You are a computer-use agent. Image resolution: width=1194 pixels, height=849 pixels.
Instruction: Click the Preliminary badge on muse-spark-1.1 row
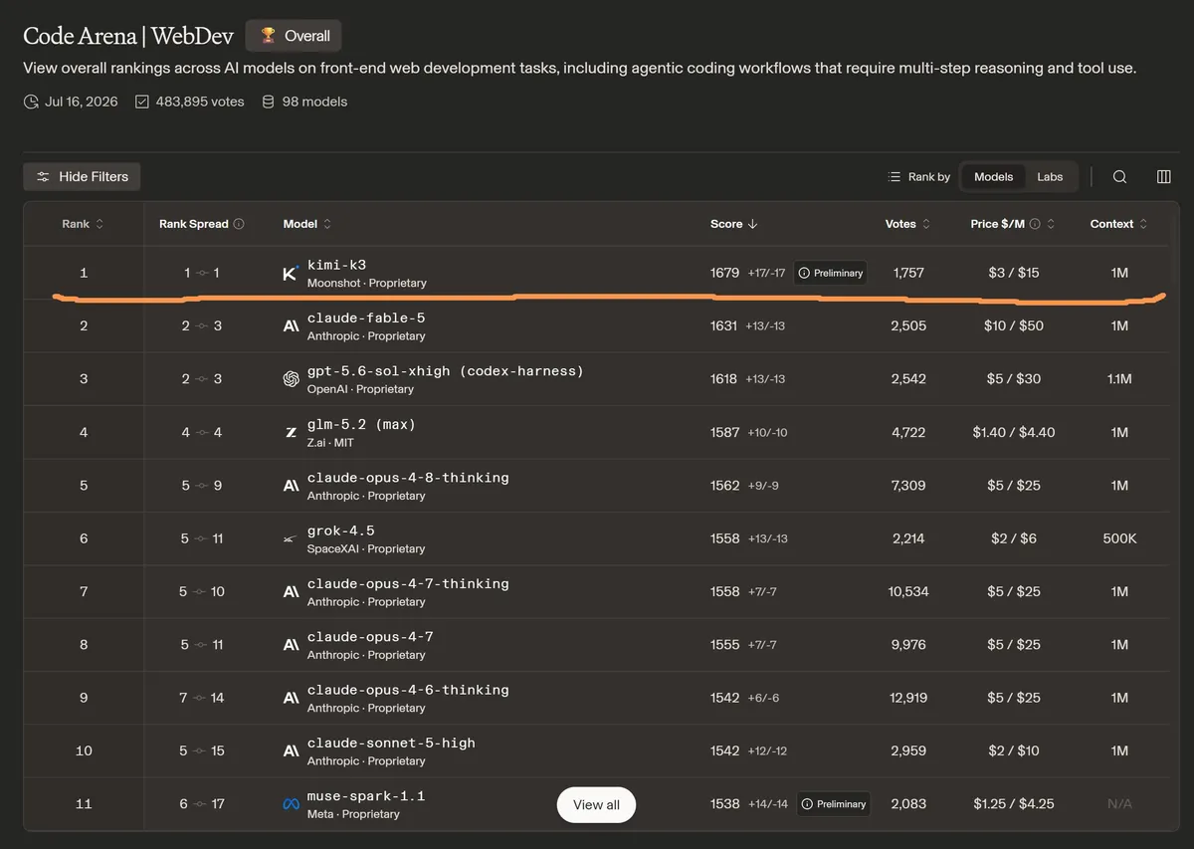tap(834, 804)
